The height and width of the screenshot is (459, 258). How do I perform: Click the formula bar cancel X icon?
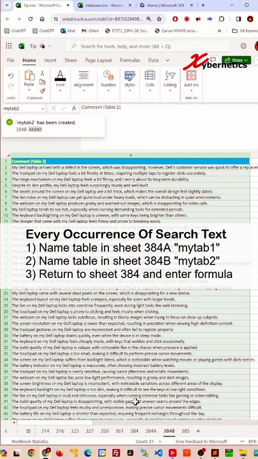pos(54,108)
